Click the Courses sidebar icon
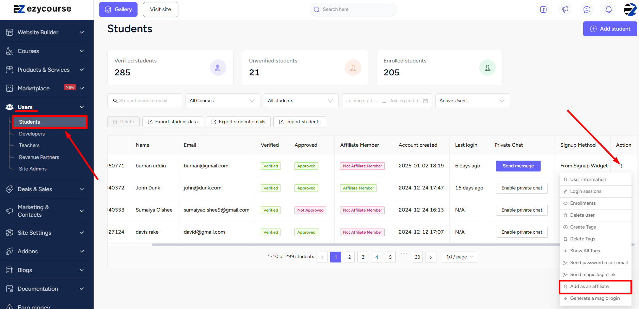Image resolution: width=639 pixels, height=309 pixels. [x=10, y=51]
